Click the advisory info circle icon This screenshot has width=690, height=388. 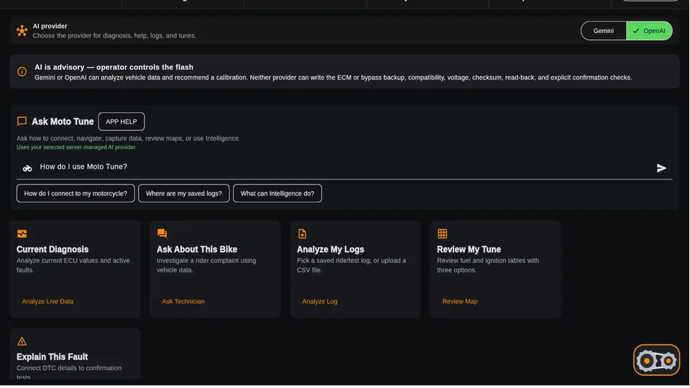tap(22, 72)
